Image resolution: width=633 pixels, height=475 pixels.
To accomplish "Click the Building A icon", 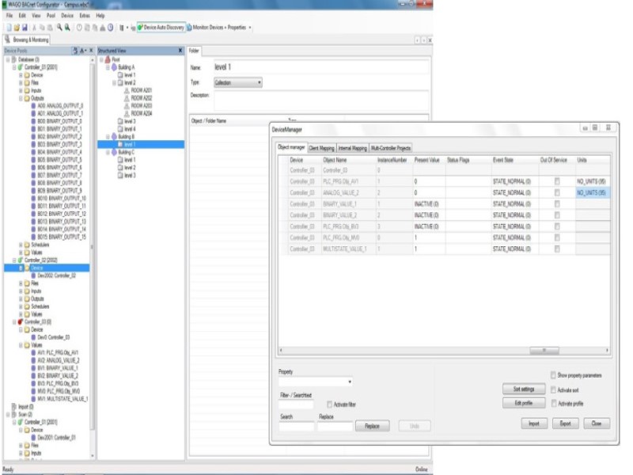I will pos(114,67).
